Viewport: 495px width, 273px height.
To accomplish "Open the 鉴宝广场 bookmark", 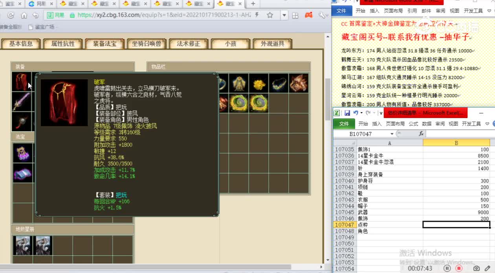I will tap(42, 27).
